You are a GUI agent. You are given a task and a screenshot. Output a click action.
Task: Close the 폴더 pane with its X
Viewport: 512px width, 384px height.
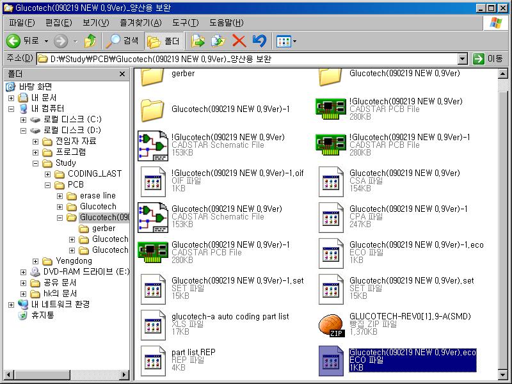point(122,74)
